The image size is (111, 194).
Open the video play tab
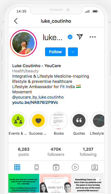pos(75,167)
